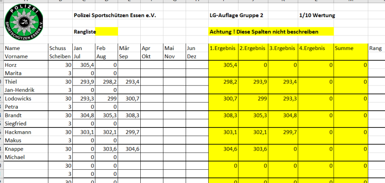Screen dimensions: 385x183
Task: Click Brandt's Mär score 308,3
Action: (129, 115)
